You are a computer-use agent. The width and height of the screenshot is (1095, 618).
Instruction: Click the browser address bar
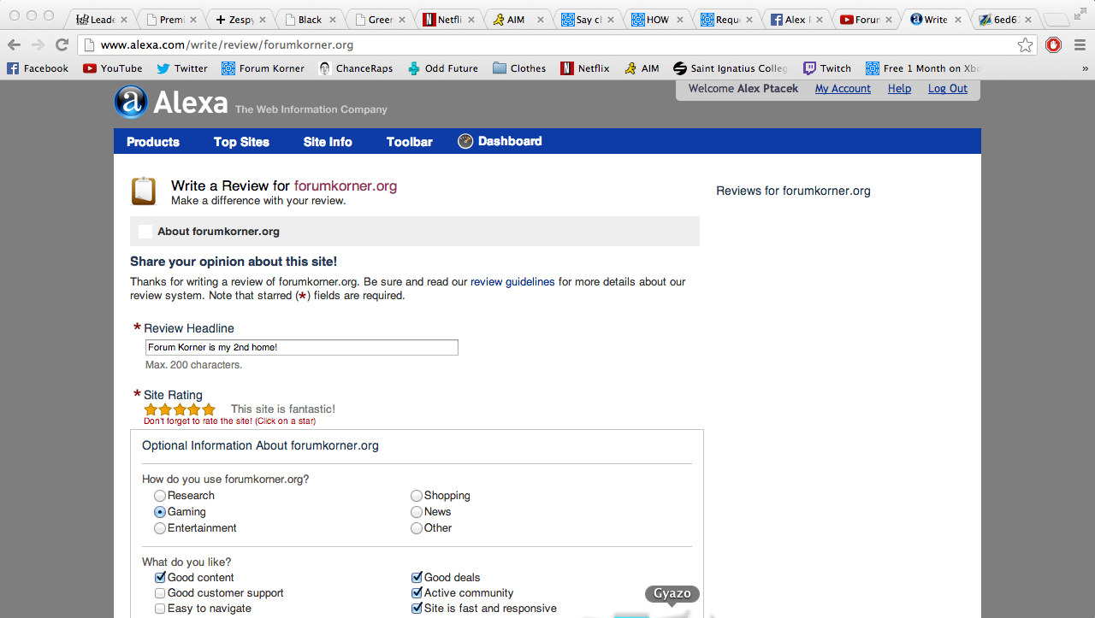point(547,44)
